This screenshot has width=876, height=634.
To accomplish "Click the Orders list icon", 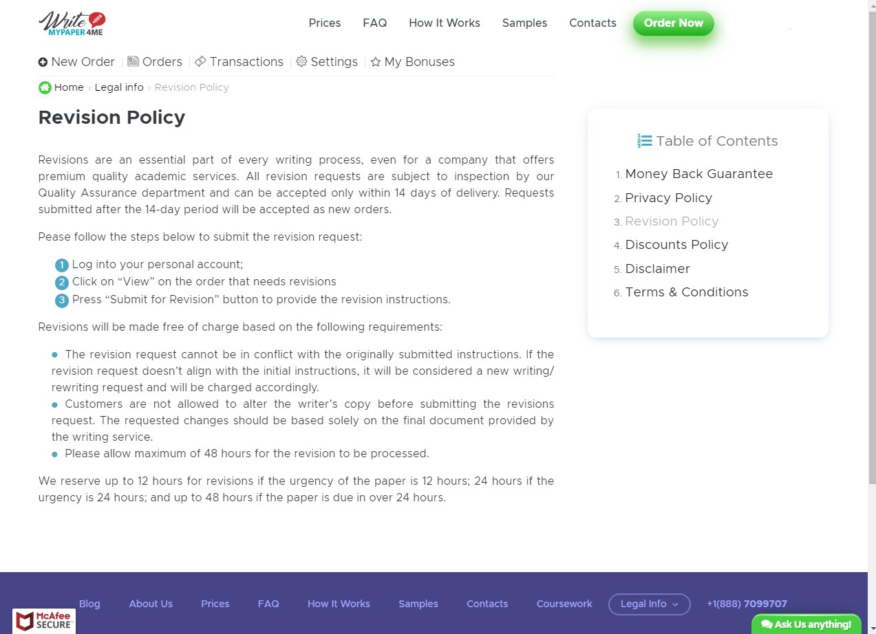I will coord(133,62).
